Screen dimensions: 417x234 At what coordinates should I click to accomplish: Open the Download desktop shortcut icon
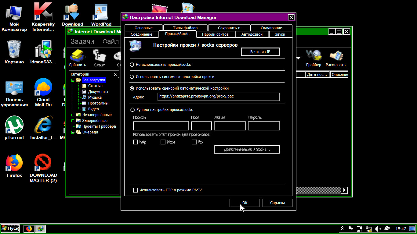[x=72, y=15]
